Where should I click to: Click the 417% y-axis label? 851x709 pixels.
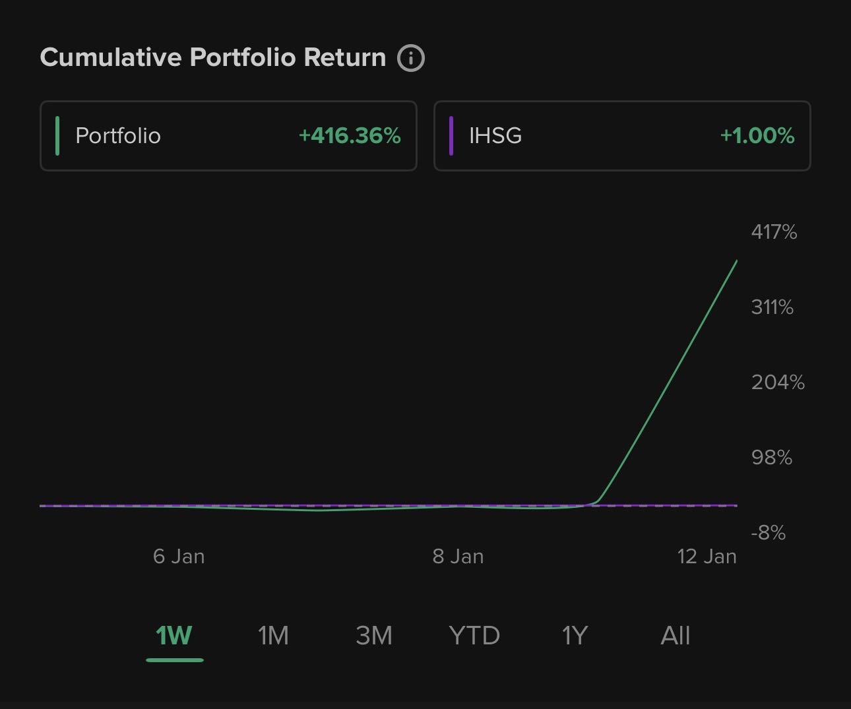pyautogui.click(x=774, y=232)
